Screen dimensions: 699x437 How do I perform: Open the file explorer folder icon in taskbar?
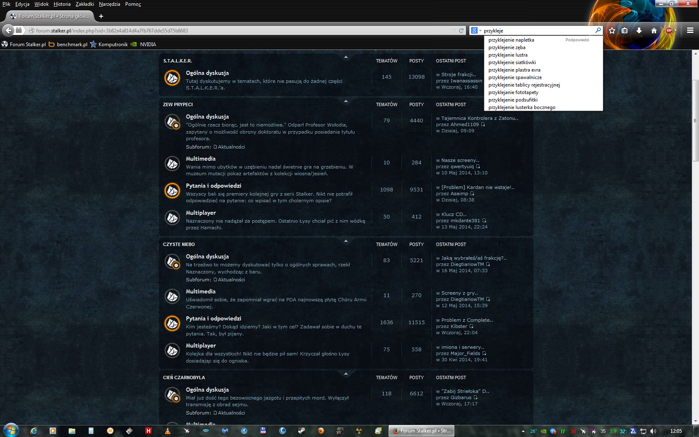(72, 431)
